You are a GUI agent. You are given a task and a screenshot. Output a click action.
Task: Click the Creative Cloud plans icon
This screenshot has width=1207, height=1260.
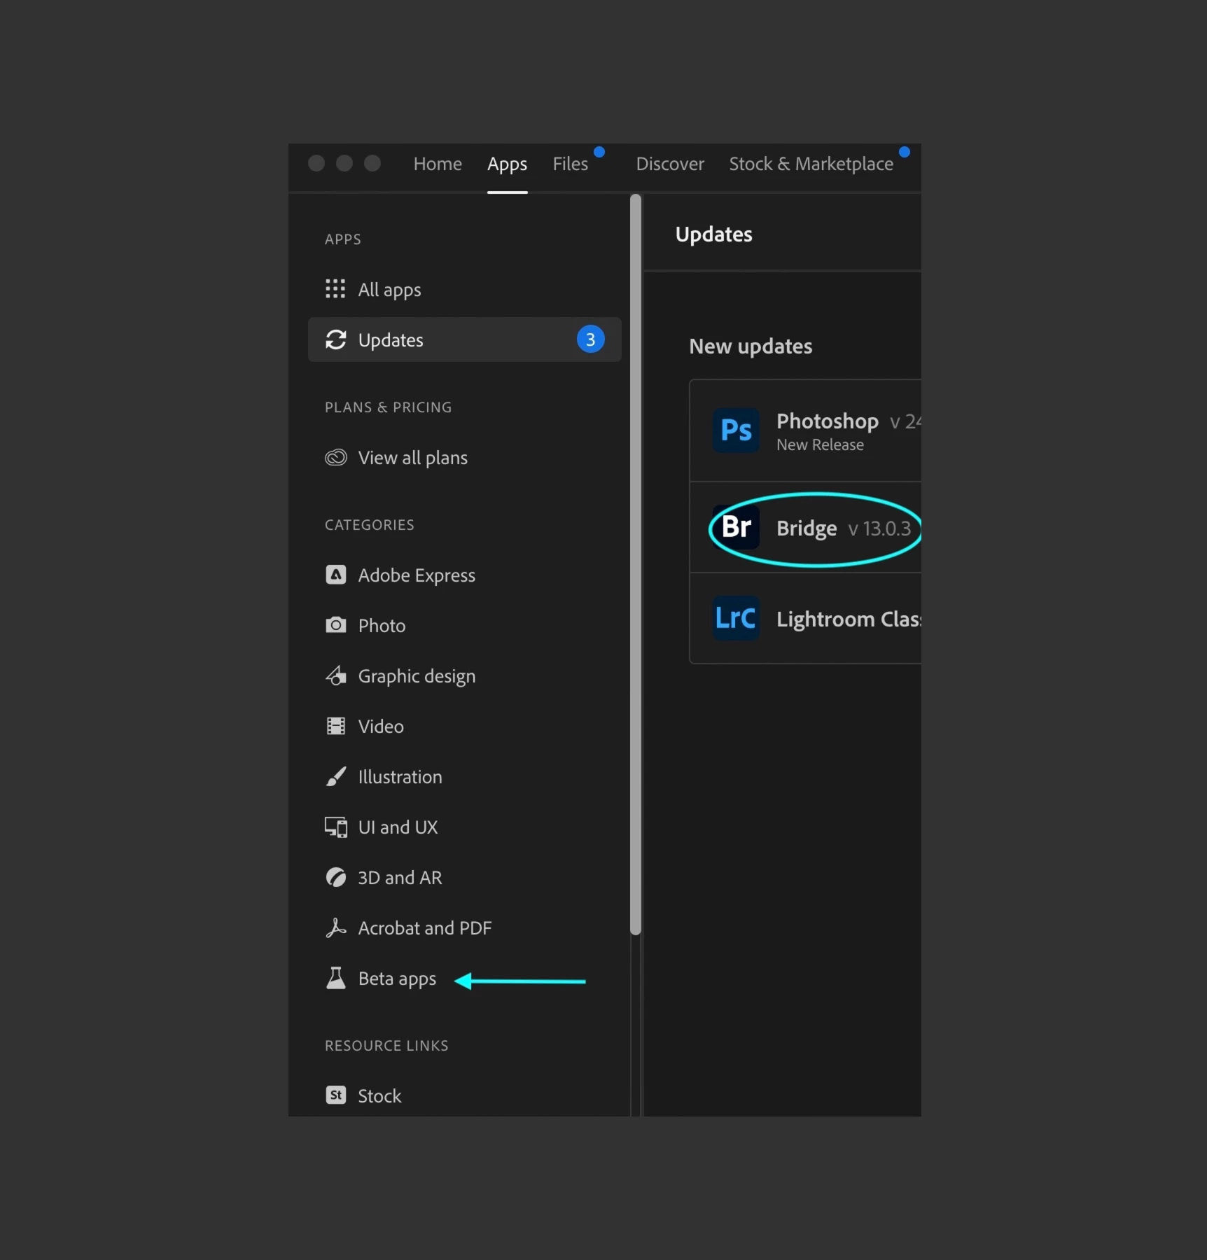(x=335, y=458)
